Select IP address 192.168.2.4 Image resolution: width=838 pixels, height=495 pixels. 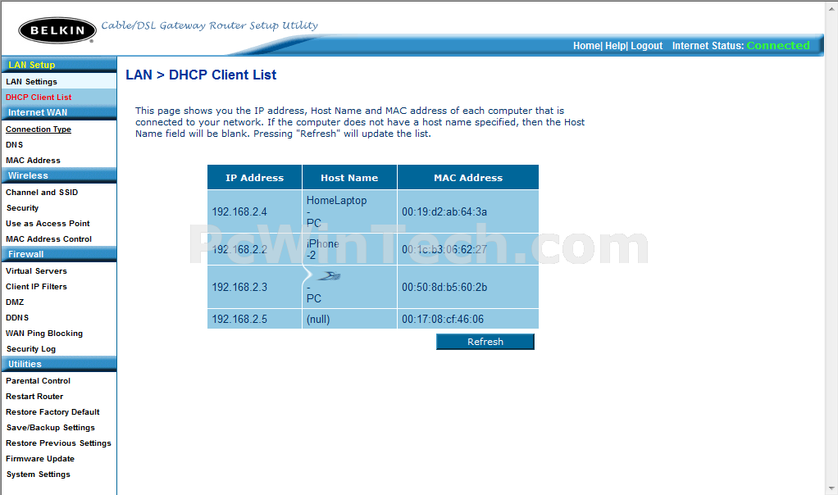tap(239, 212)
